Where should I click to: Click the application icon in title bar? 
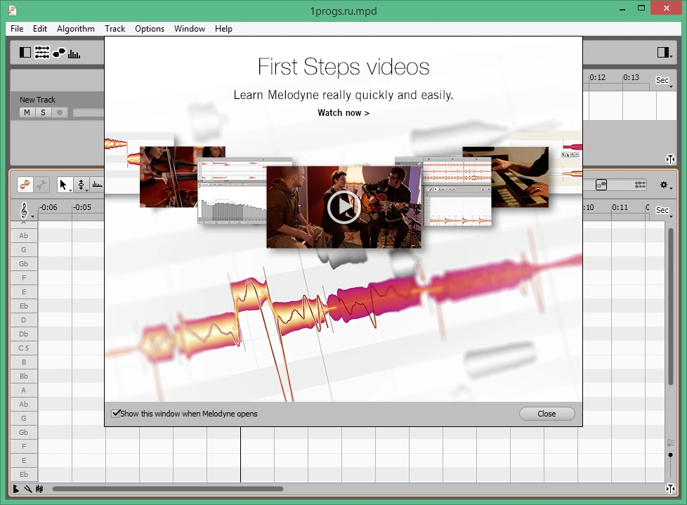[12, 10]
